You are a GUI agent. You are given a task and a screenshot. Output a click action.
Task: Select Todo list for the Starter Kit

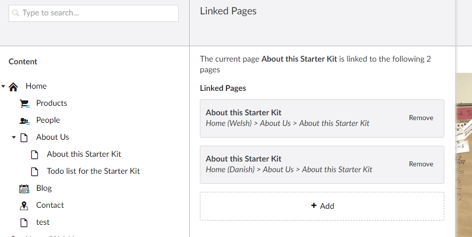tap(93, 171)
